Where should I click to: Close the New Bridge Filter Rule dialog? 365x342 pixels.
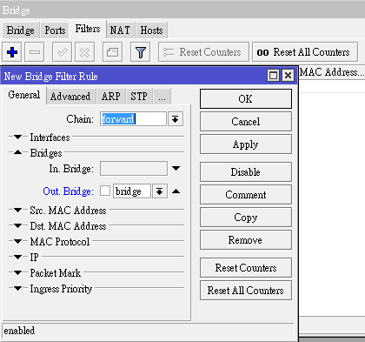288,76
